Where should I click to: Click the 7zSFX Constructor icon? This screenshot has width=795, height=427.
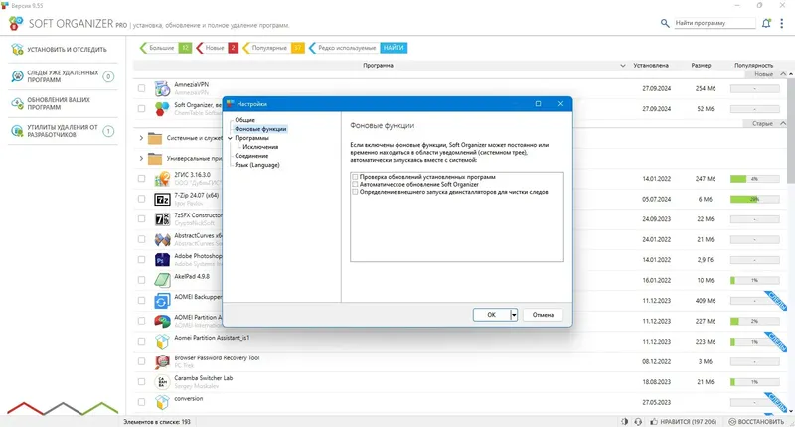pyautogui.click(x=162, y=219)
